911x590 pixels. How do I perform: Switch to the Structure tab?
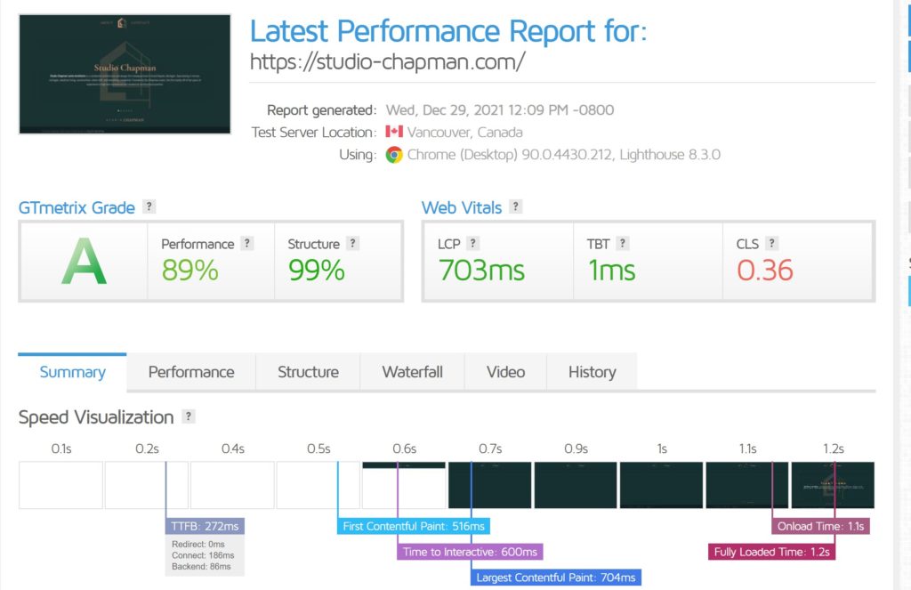pos(308,372)
